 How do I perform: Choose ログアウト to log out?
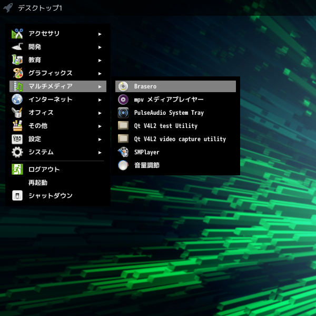(58, 169)
